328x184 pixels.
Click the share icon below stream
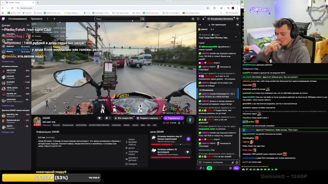(x=179, y=123)
